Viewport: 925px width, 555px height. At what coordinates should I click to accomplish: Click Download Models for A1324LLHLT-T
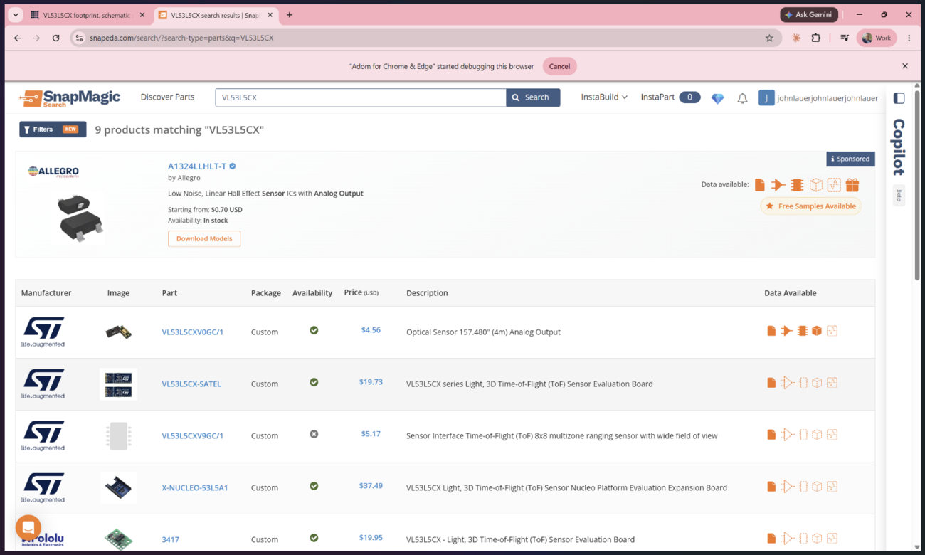(x=204, y=238)
